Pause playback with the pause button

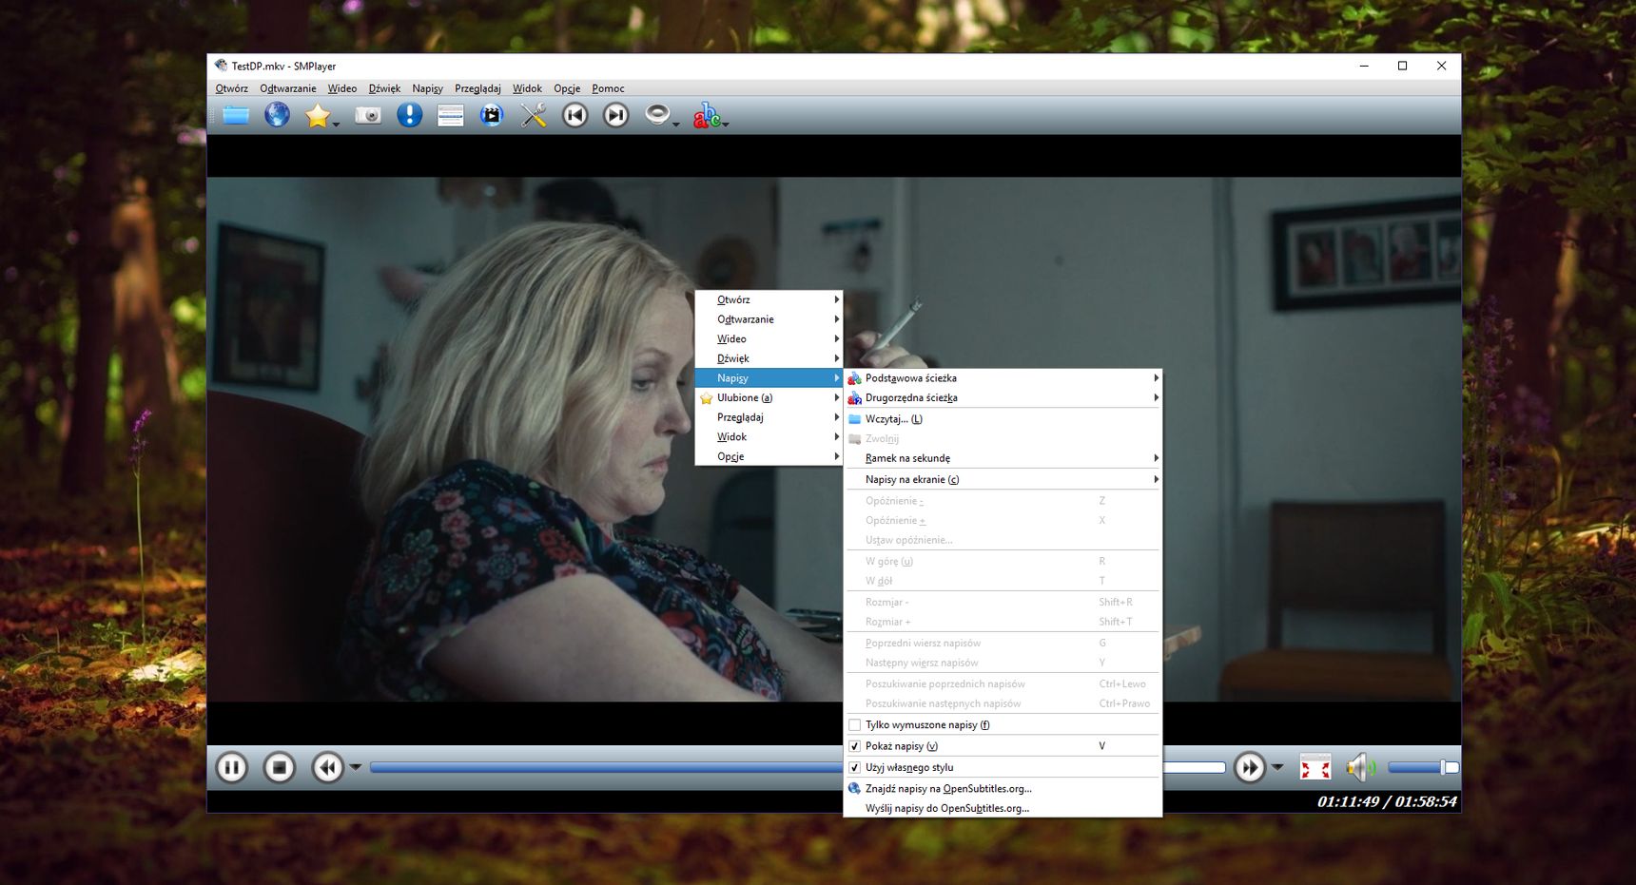point(232,767)
